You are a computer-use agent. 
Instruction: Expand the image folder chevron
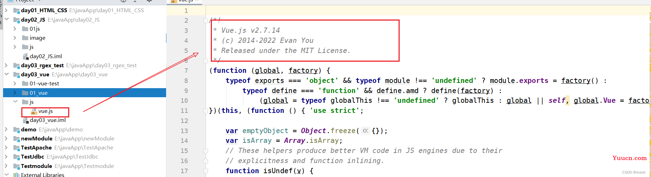[x=15, y=38]
